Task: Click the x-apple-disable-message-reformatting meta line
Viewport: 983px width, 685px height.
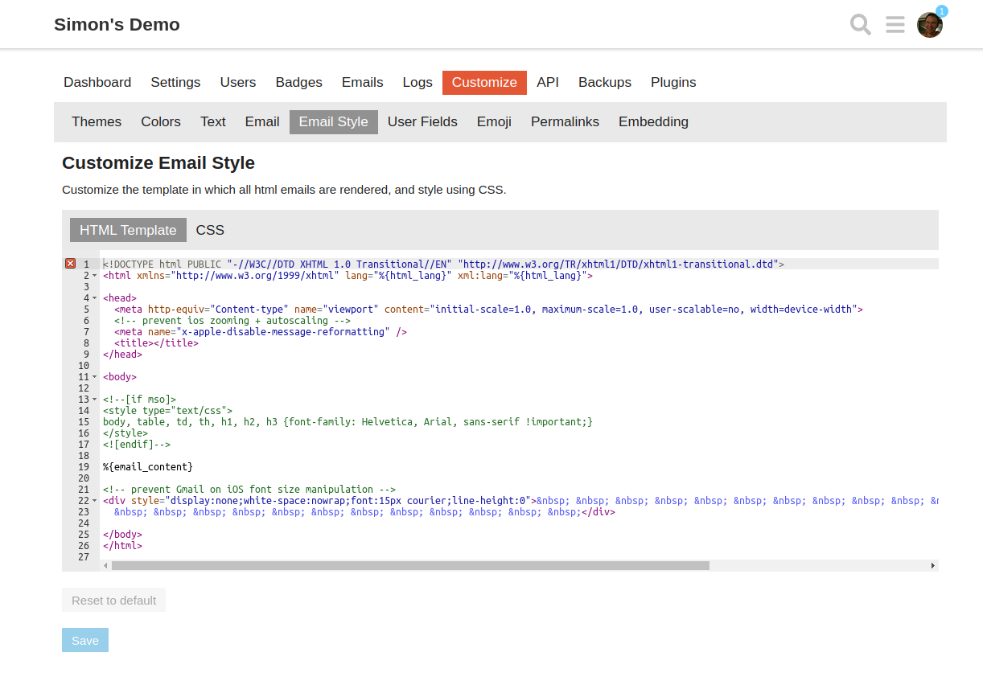Action: 261,331
